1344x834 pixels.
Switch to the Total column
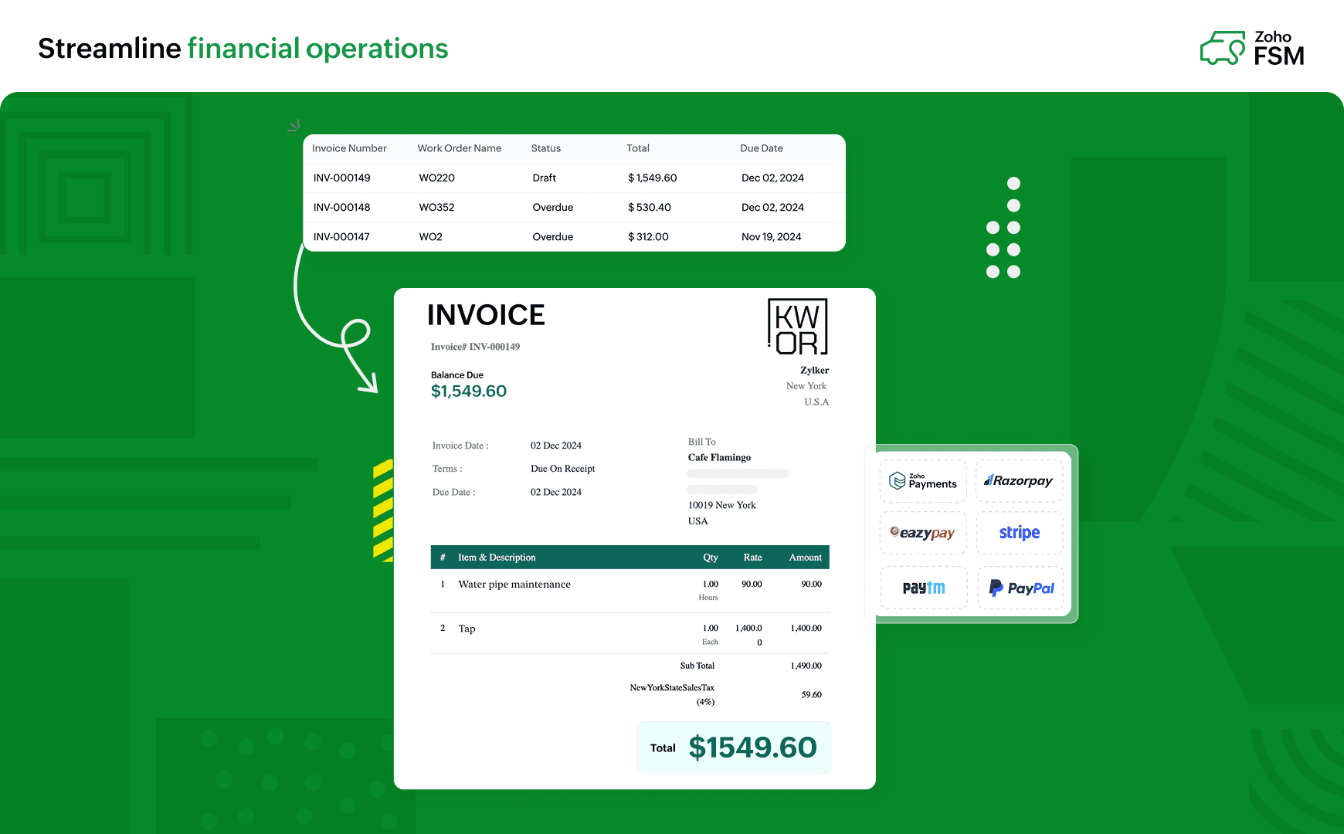[x=638, y=148]
